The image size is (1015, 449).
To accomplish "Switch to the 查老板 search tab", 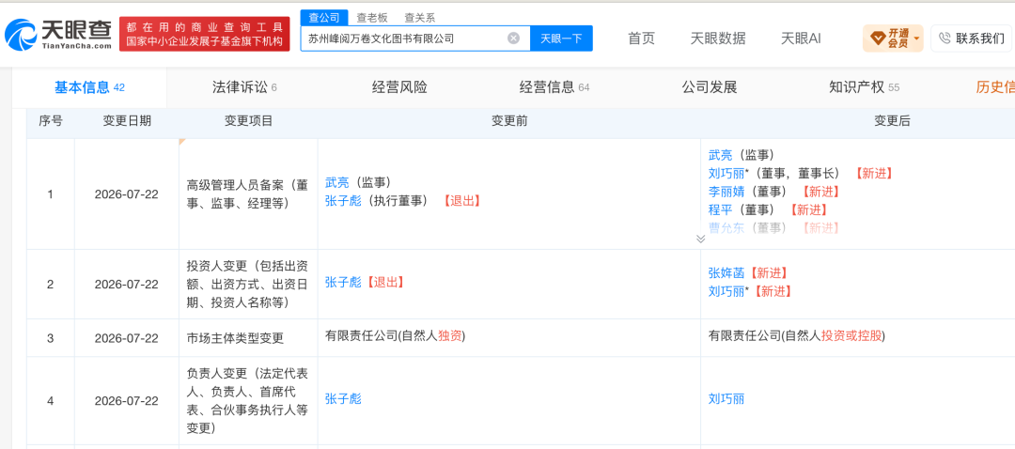I will 372,18.
